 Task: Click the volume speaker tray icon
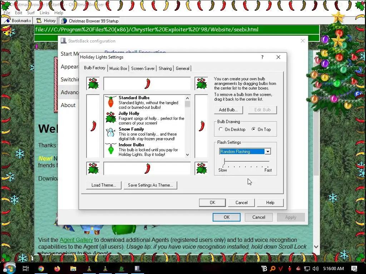click(x=315, y=269)
